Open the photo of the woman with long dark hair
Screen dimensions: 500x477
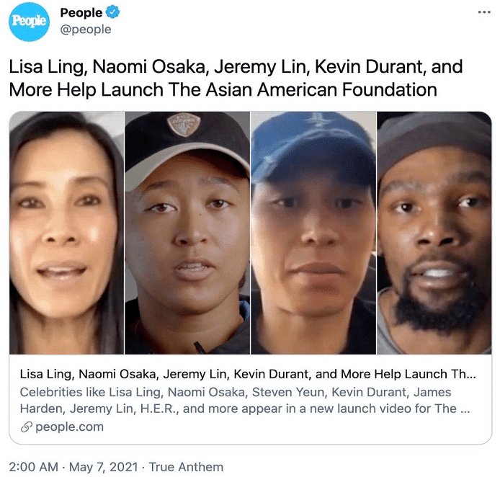coord(67,233)
